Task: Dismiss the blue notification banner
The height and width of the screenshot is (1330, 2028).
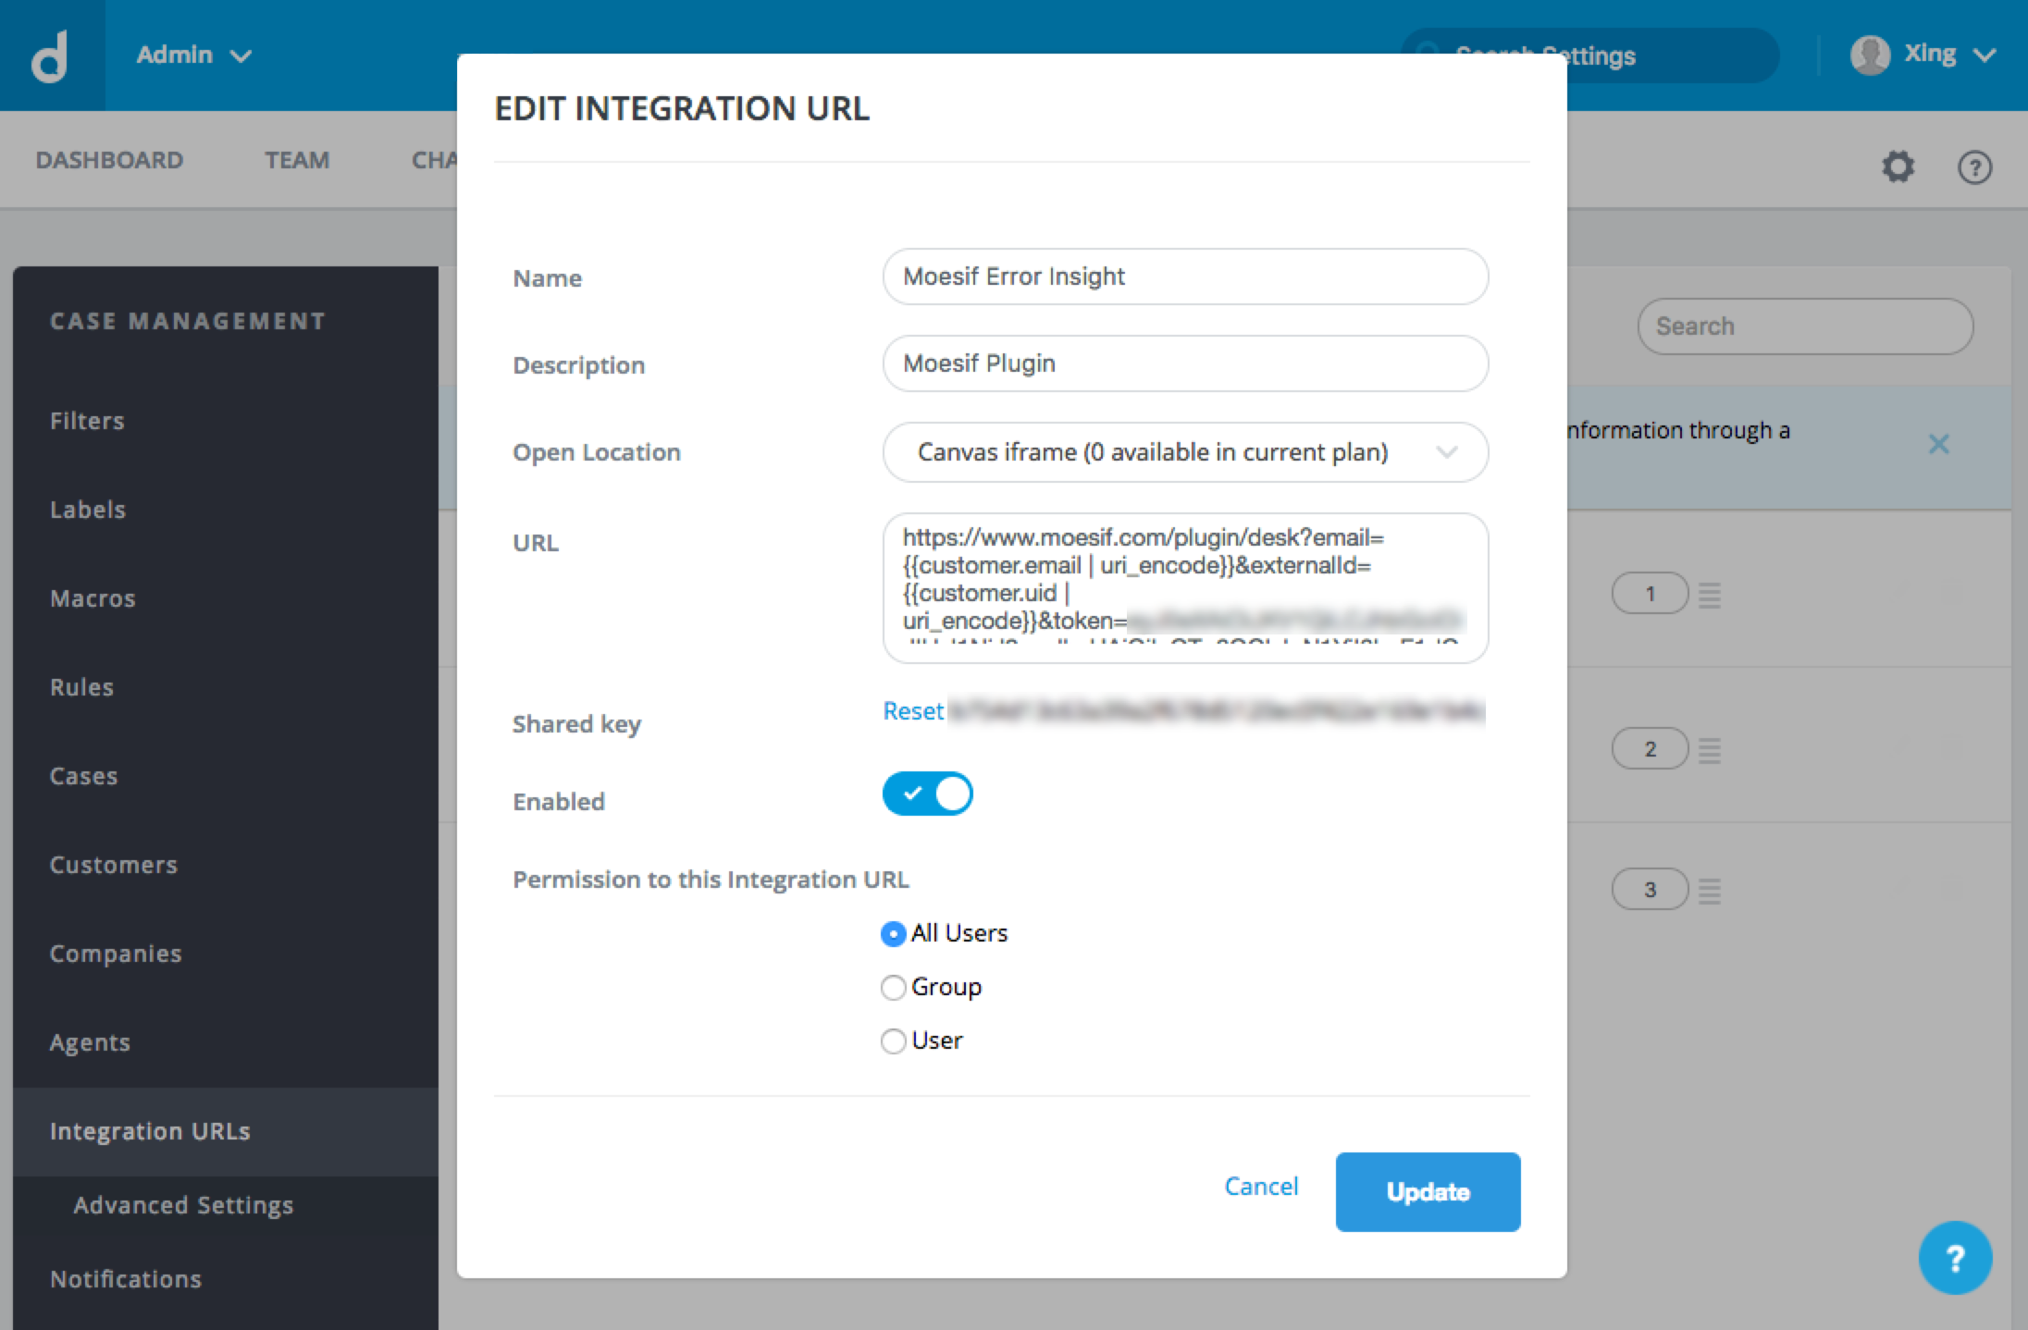Action: (x=1939, y=444)
